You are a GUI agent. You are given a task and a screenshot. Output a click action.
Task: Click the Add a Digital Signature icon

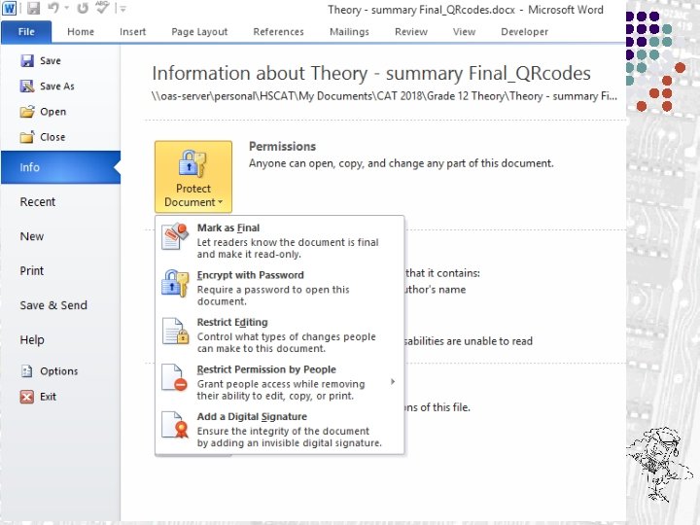coord(175,425)
